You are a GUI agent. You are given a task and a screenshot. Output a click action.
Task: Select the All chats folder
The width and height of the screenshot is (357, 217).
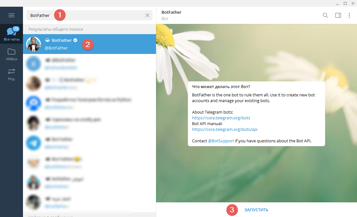coord(11,34)
